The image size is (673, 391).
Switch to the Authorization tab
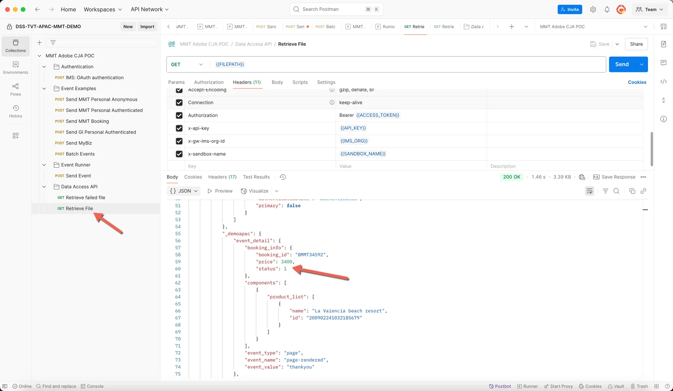click(x=209, y=82)
